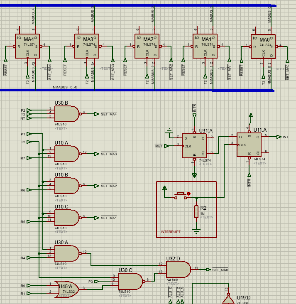Select the U45:A OR gate
This screenshot has width=296, height=304.
click(x=67, y=289)
